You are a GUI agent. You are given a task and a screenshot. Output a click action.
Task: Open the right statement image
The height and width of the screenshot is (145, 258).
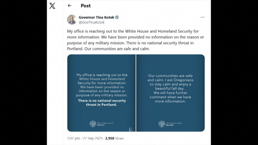(x=170, y=93)
